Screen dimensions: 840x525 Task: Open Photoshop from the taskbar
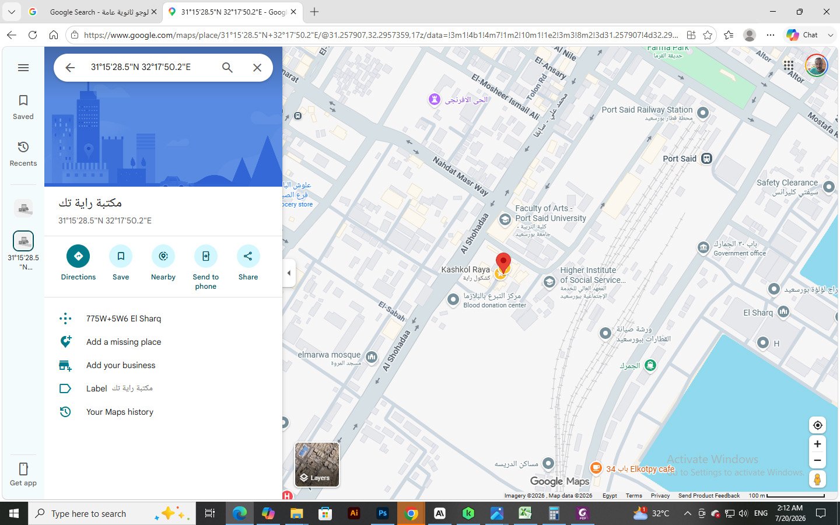tap(383, 513)
